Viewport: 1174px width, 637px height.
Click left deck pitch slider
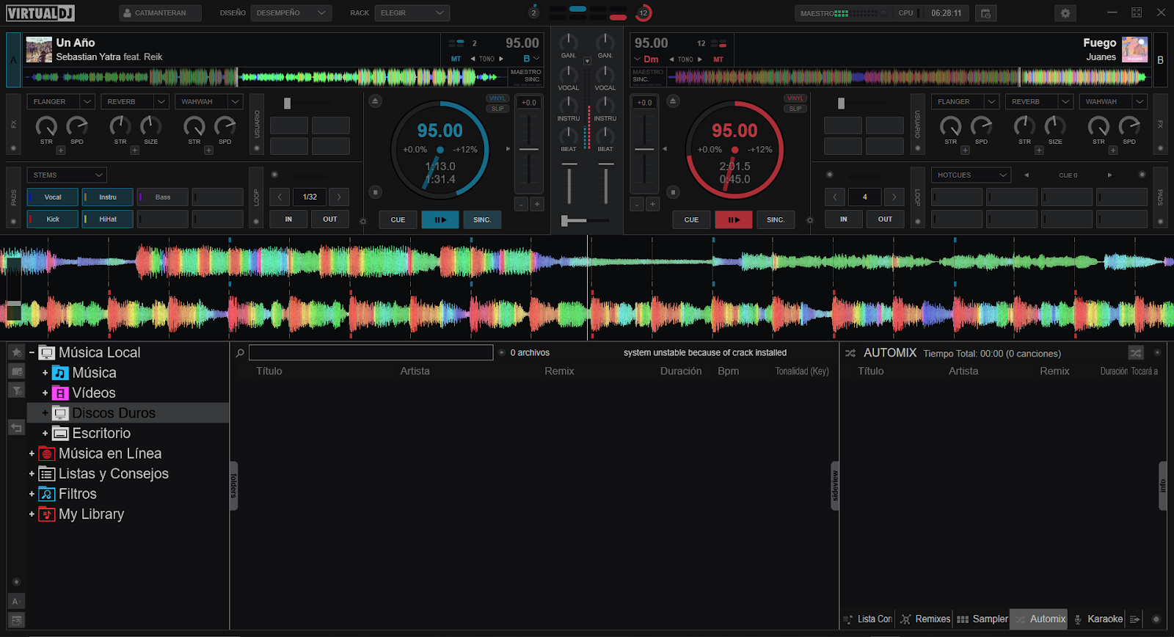[528, 149]
